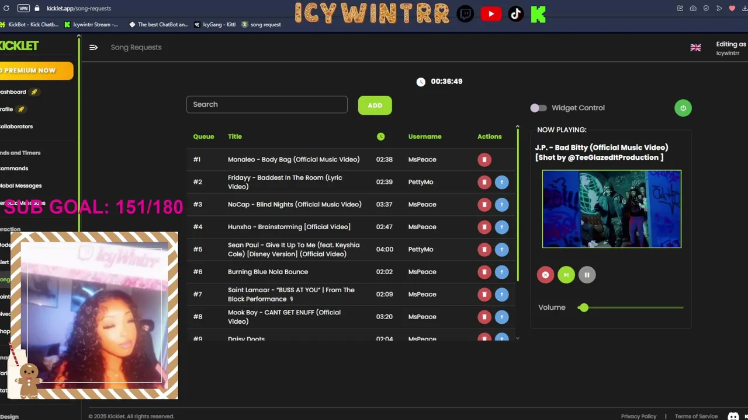Open IcyGang - Kittl bookmark
The height and width of the screenshot is (420, 748).
pos(215,24)
